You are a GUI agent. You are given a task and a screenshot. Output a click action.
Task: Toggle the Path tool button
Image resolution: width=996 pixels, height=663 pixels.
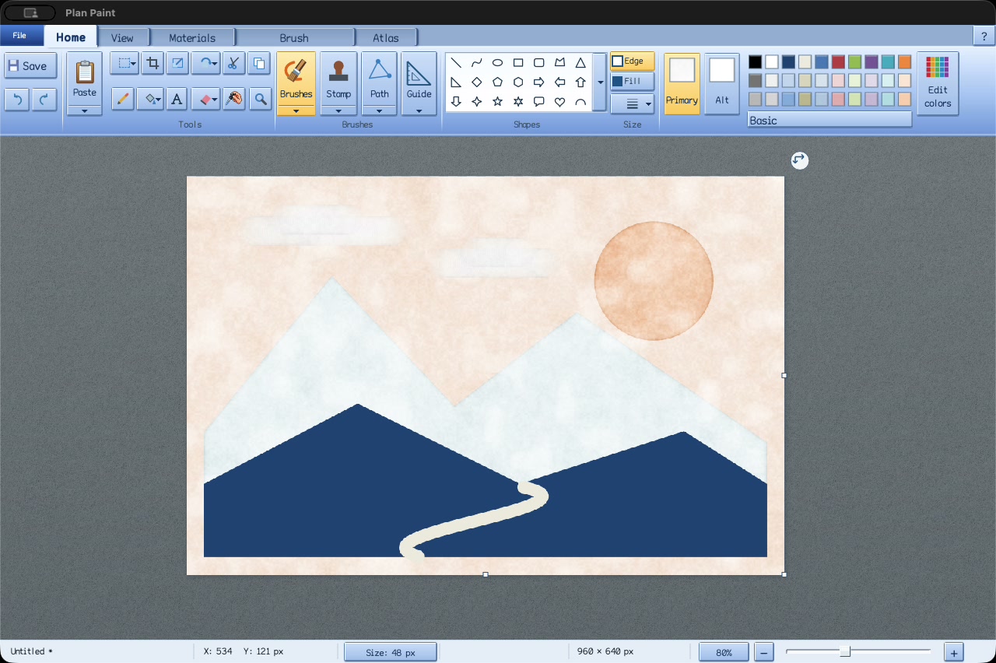(x=379, y=78)
